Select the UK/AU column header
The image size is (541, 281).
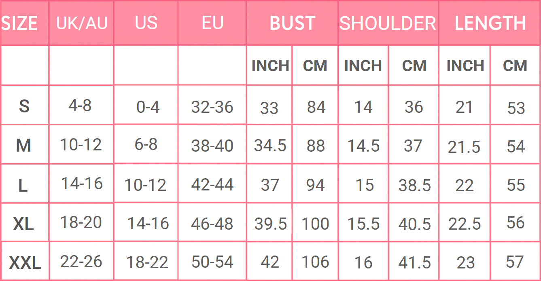click(x=81, y=23)
